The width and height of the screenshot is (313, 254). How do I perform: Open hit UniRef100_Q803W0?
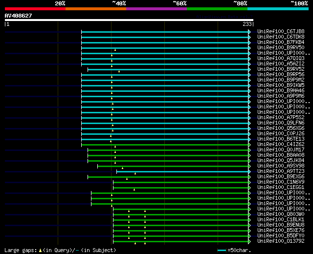pyautogui.click(x=281, y=214)
